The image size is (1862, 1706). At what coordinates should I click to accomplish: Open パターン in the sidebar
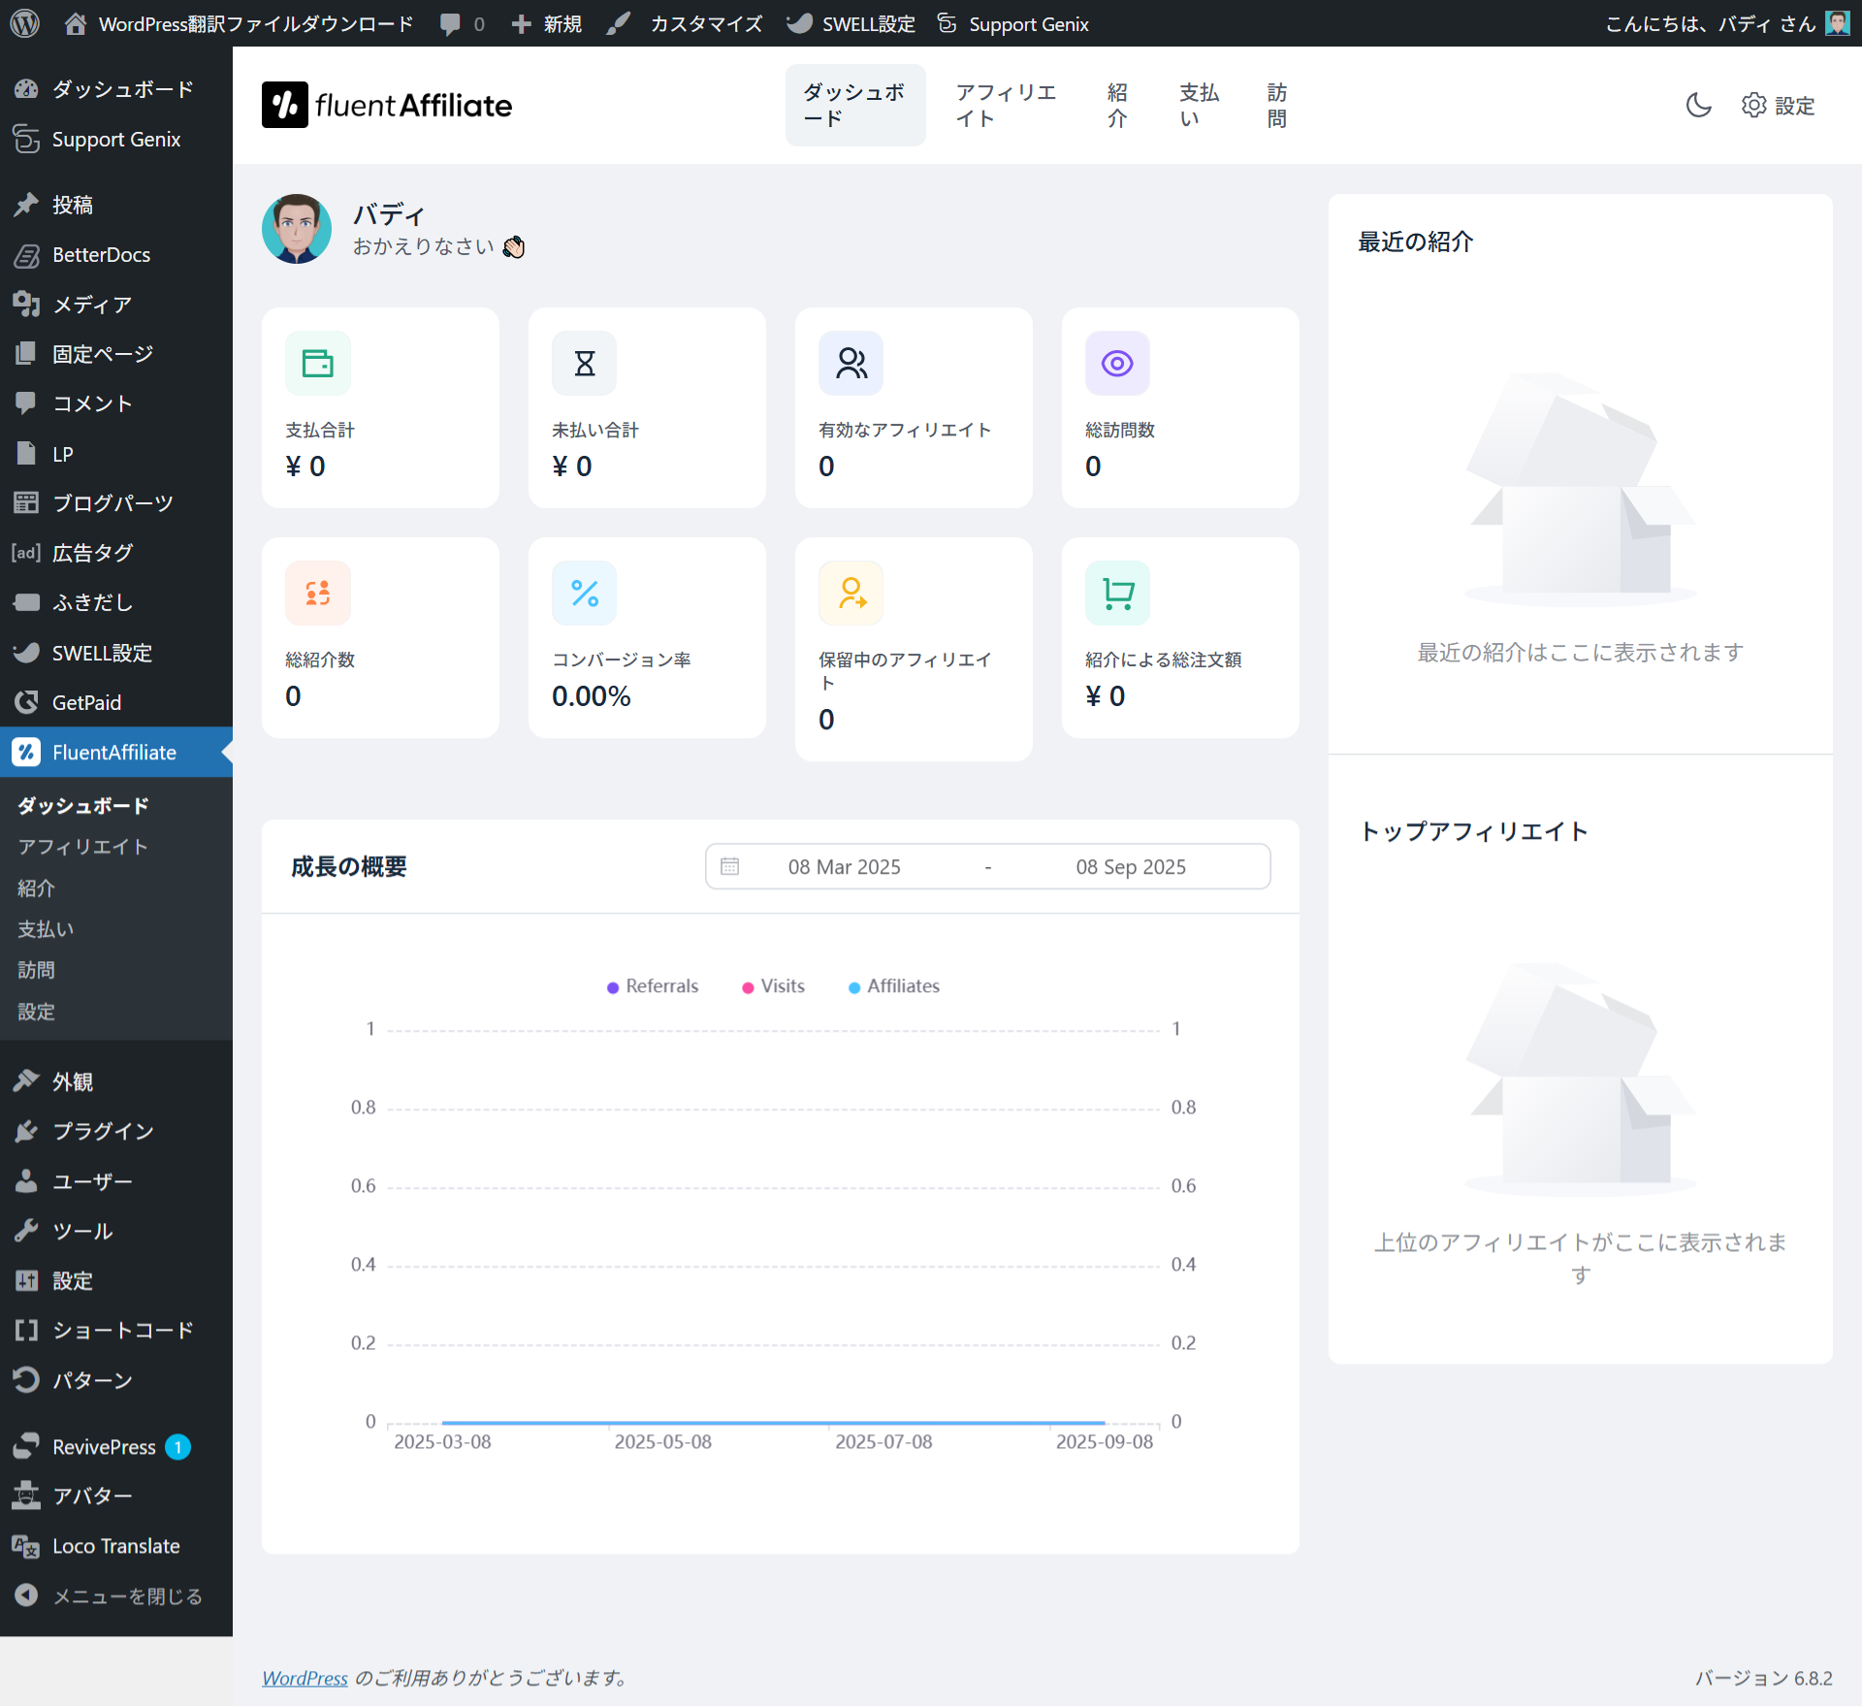coord(116,1380)
